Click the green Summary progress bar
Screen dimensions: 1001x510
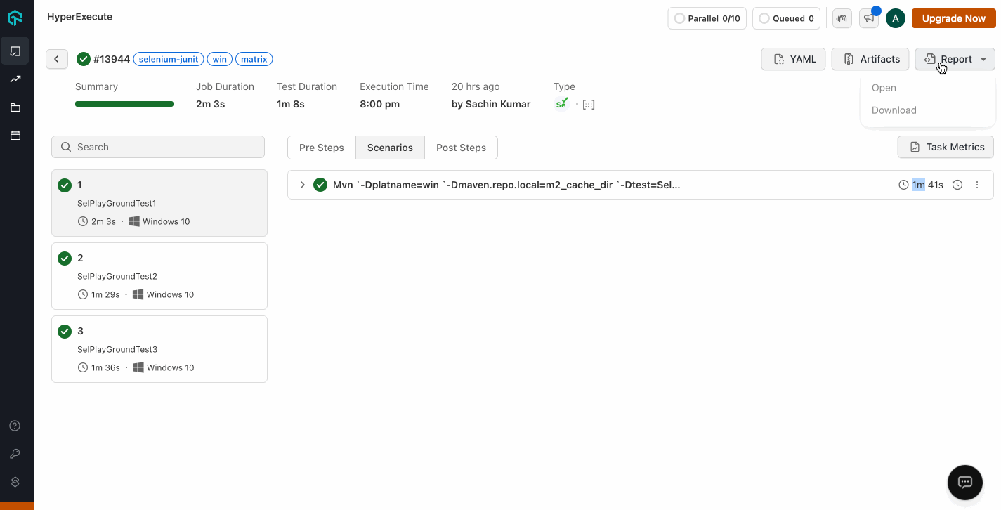coord(124,104)
